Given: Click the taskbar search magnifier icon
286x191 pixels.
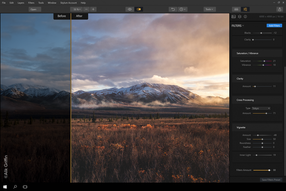Looking at the screenshot, I should click(x=15, y=187).
